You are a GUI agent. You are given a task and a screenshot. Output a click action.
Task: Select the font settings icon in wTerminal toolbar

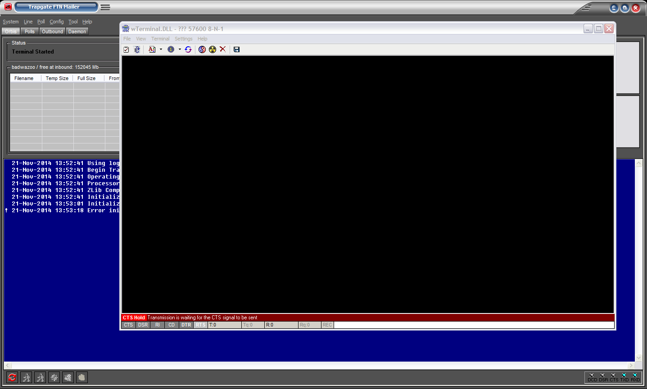tap(152, 49)
